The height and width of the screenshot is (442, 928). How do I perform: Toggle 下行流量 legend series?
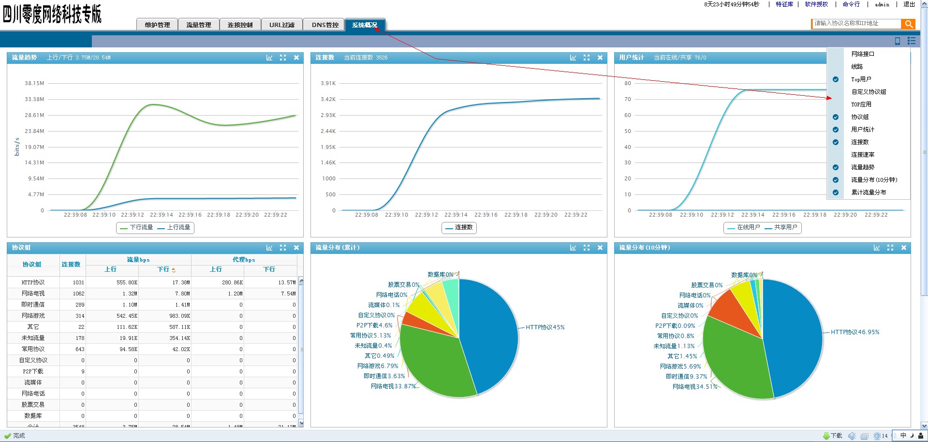[136, 228]
